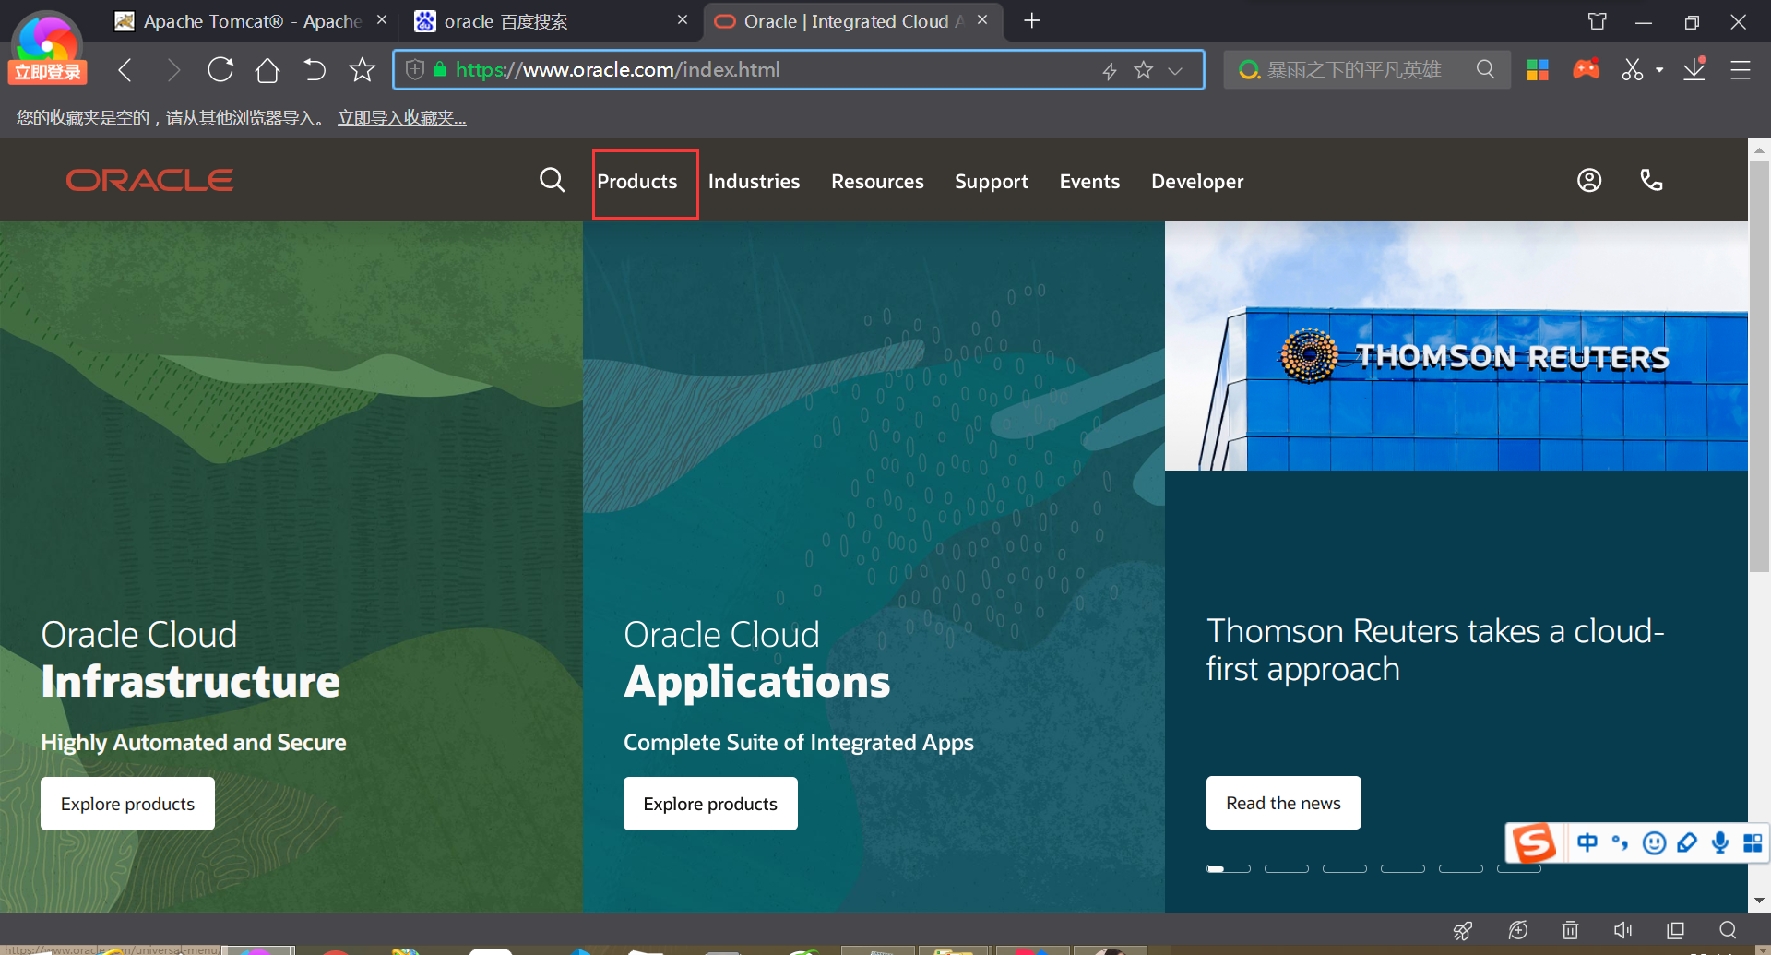Open the browser hamburger menu
The width and height of the screenshot is (1771, 955).
pos(1741,70)
